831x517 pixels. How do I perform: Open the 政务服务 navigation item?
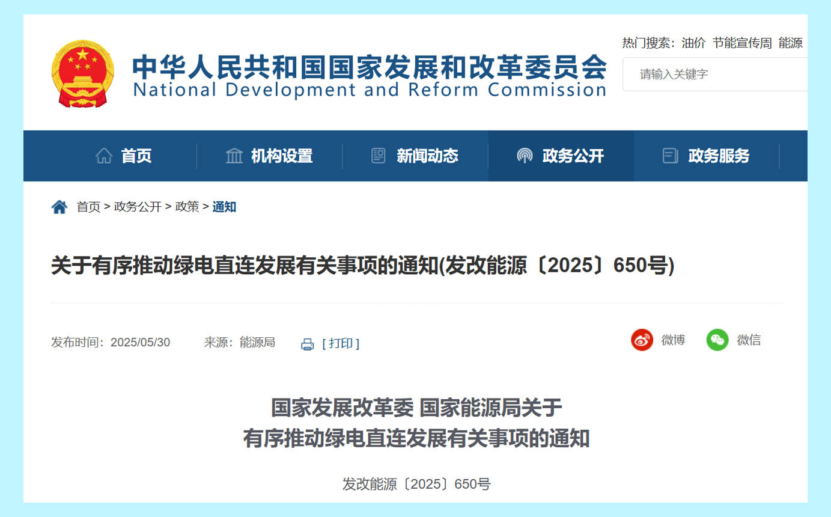719,156
